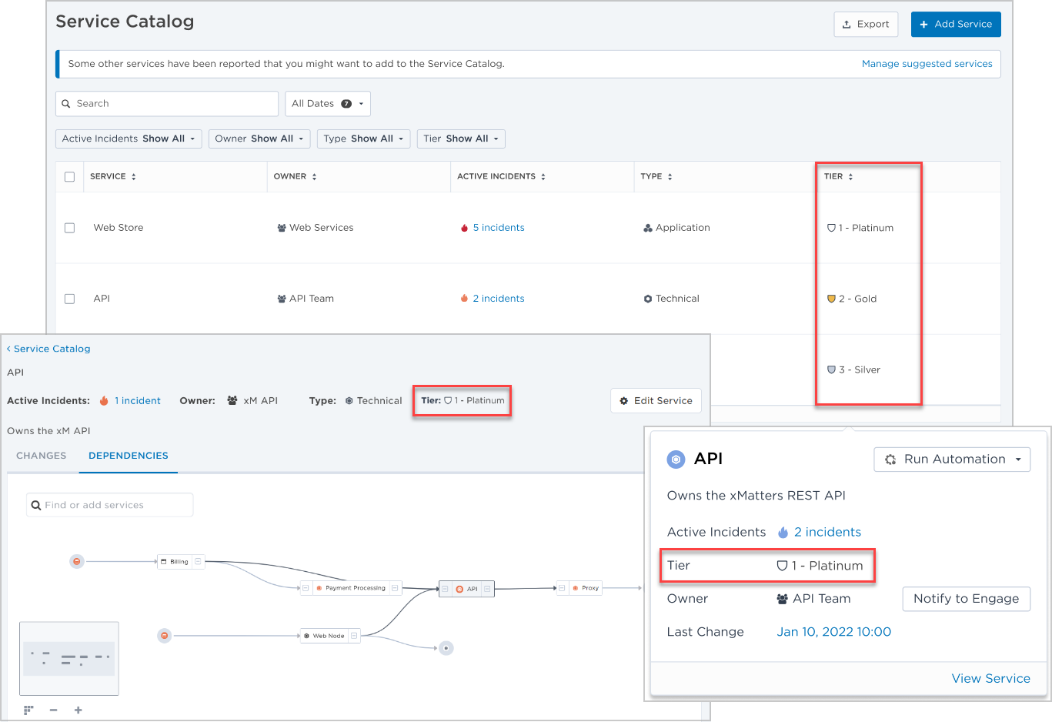Click the API Team group icon in table row
This screenshot has width=1052, height=722.
click(x=282, y=299)
